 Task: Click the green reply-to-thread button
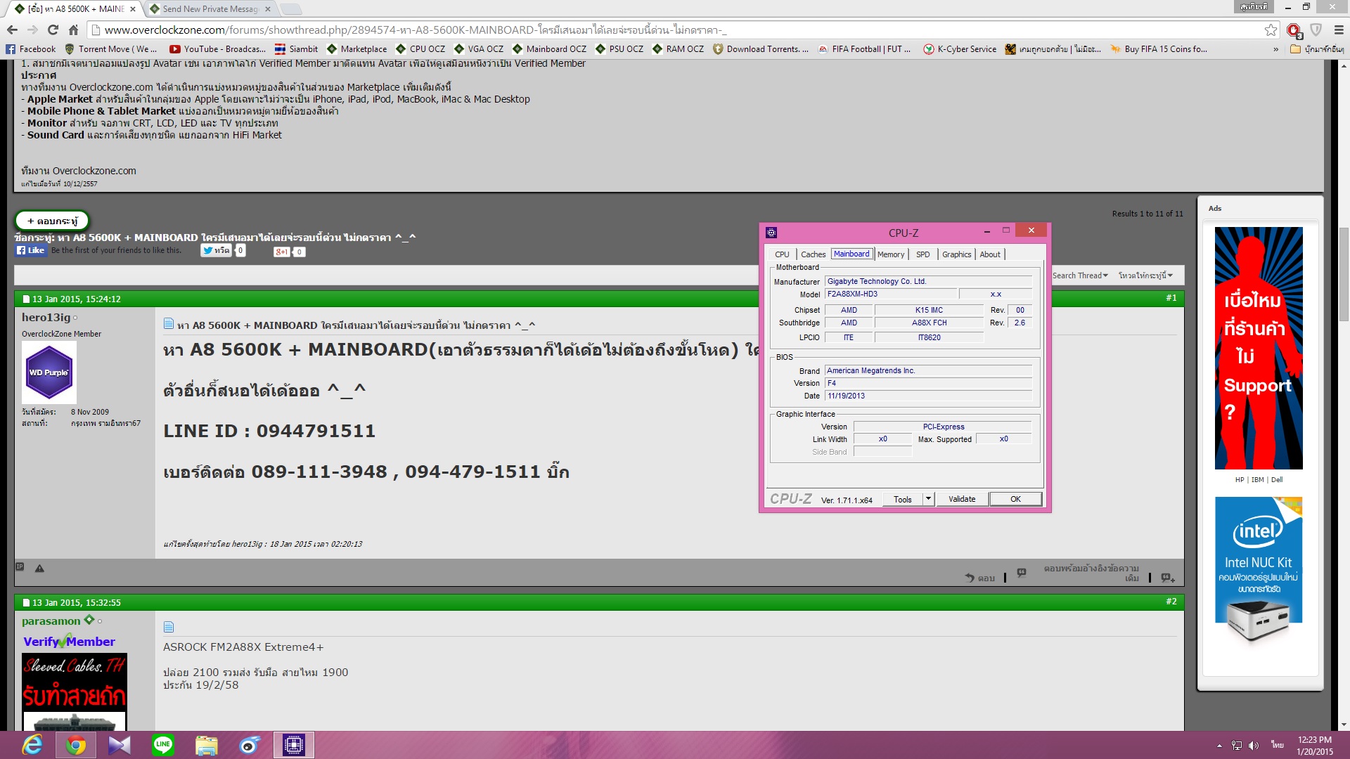click(52, 221)
